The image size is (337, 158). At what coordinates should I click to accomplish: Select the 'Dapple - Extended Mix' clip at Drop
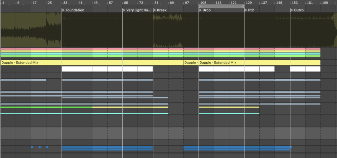point(218,63)
